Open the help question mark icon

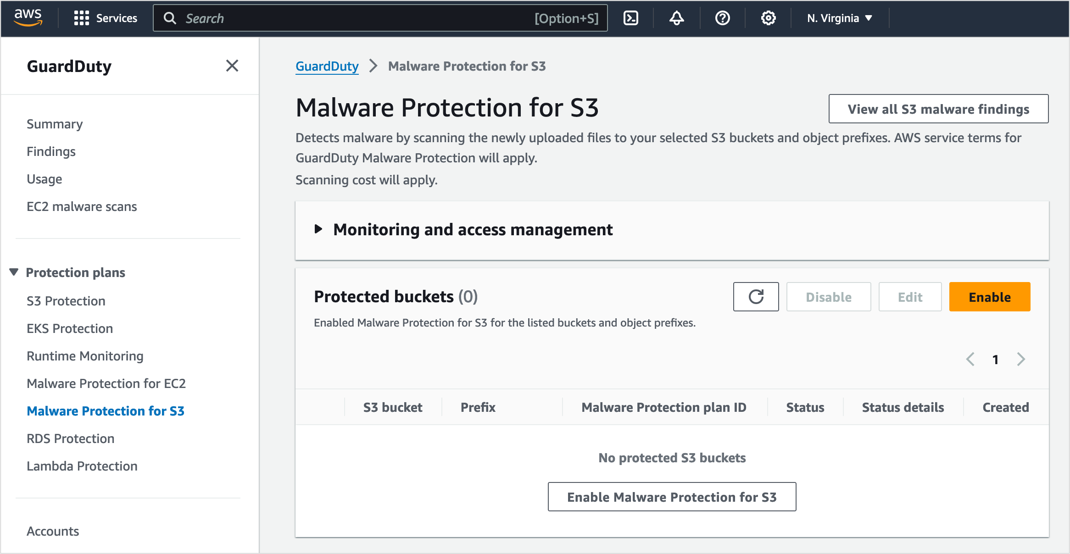coord(722,18)
